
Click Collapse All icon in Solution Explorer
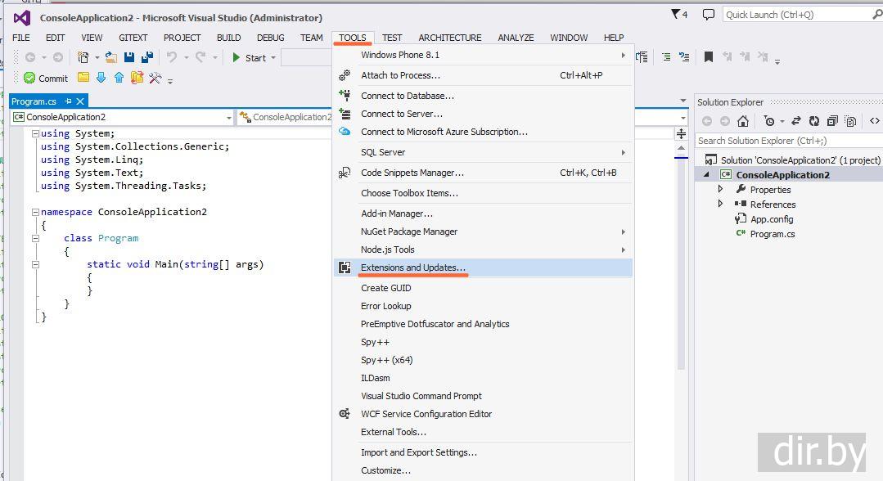click(832, 121)
